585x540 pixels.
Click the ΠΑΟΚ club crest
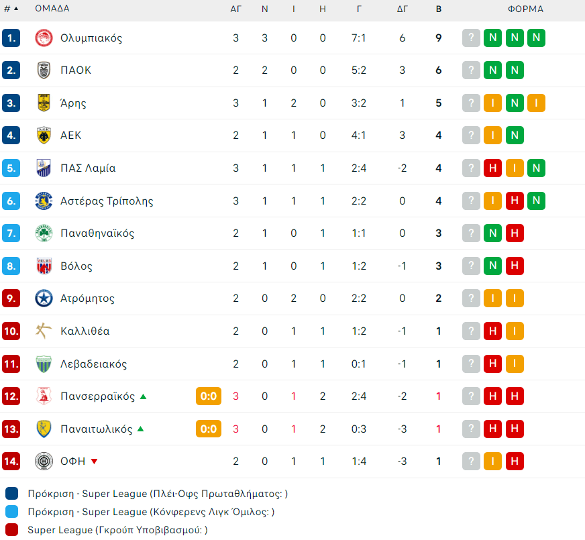[x=44, y=70]
